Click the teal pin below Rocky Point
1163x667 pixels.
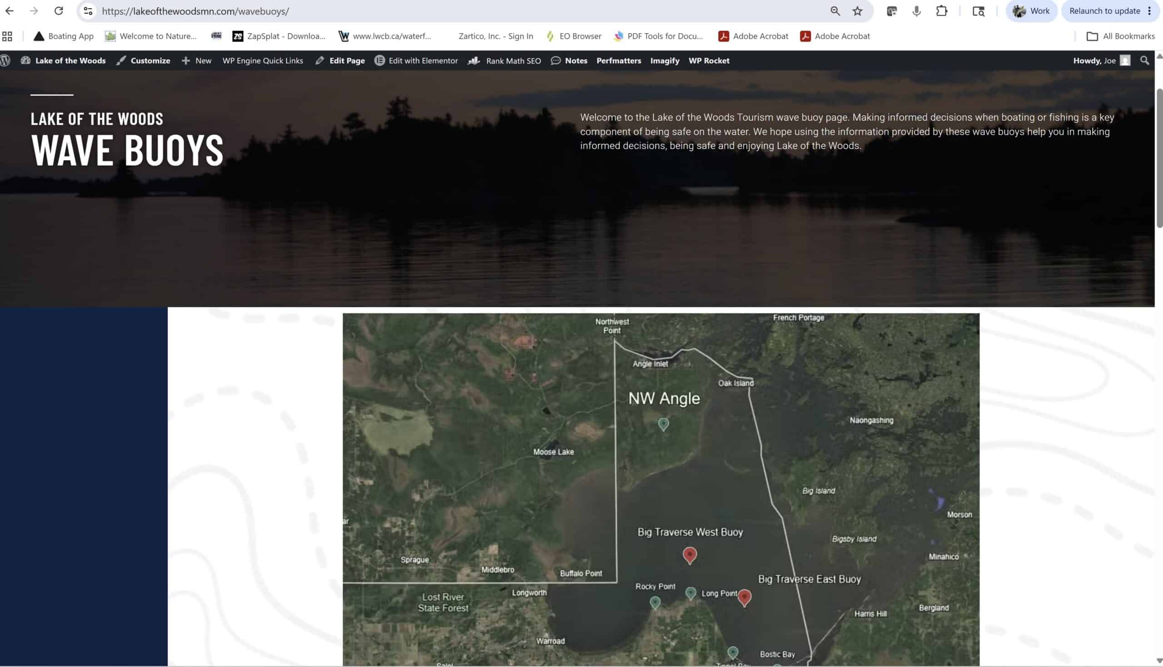point(655,603)
